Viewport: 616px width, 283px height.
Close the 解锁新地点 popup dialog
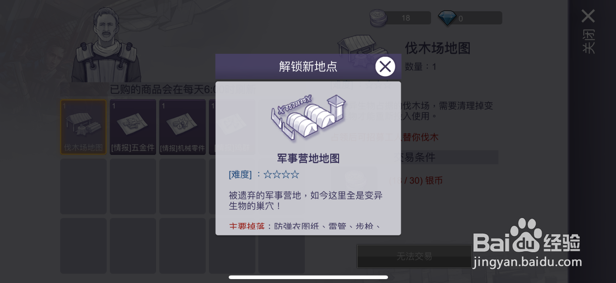[x=385, y=66]
